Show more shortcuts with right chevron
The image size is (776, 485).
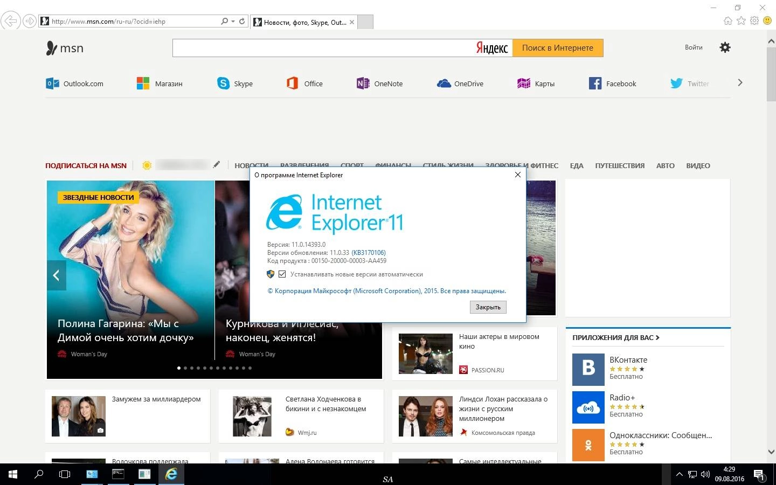coord(740,82)
